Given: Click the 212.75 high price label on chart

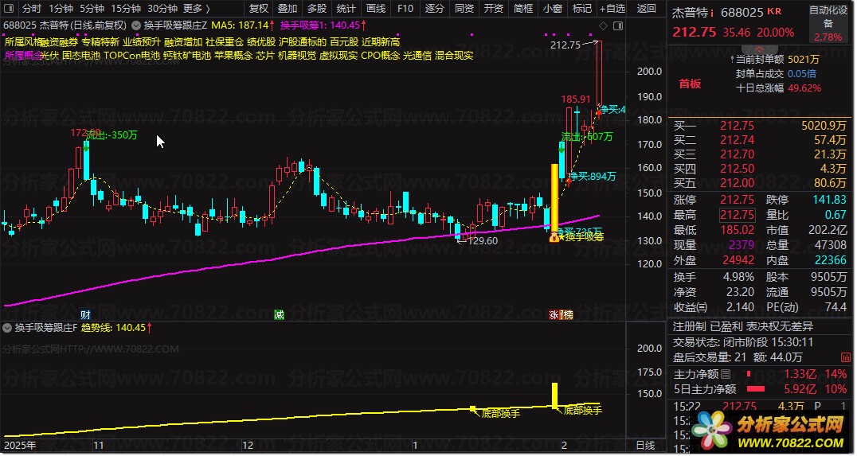Looking at the screenshot, I should [x=565, y=45].
